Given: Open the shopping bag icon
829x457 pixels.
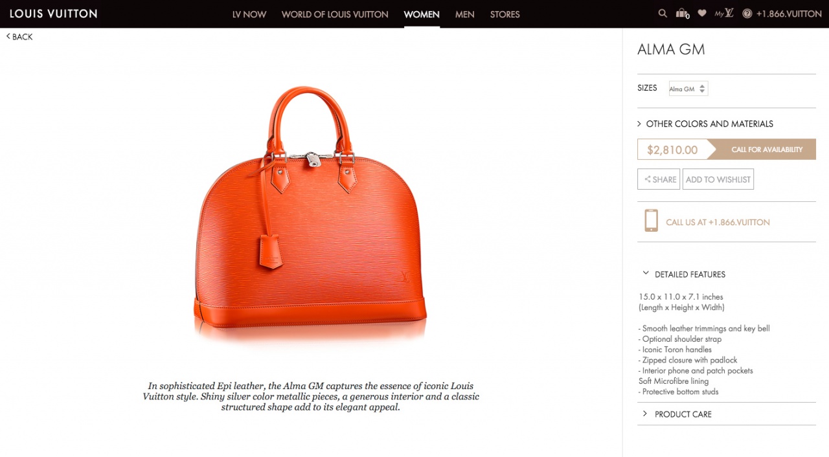Looking at the screenshot, I should click(x=682, y=14).
